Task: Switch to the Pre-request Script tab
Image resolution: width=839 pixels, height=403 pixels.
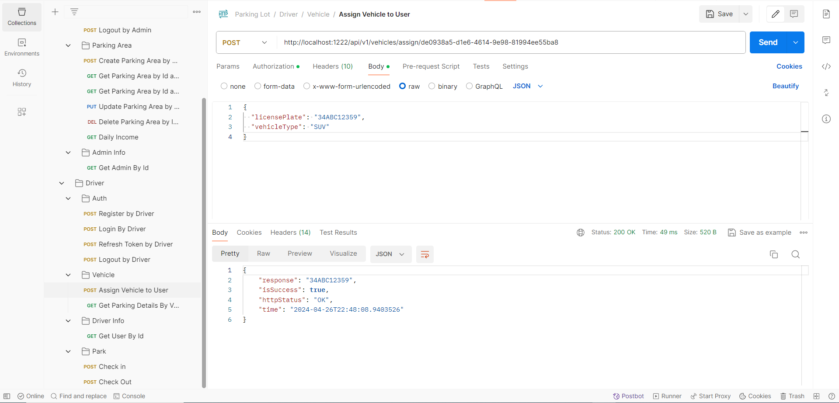Action: click(x=431, y=66)
